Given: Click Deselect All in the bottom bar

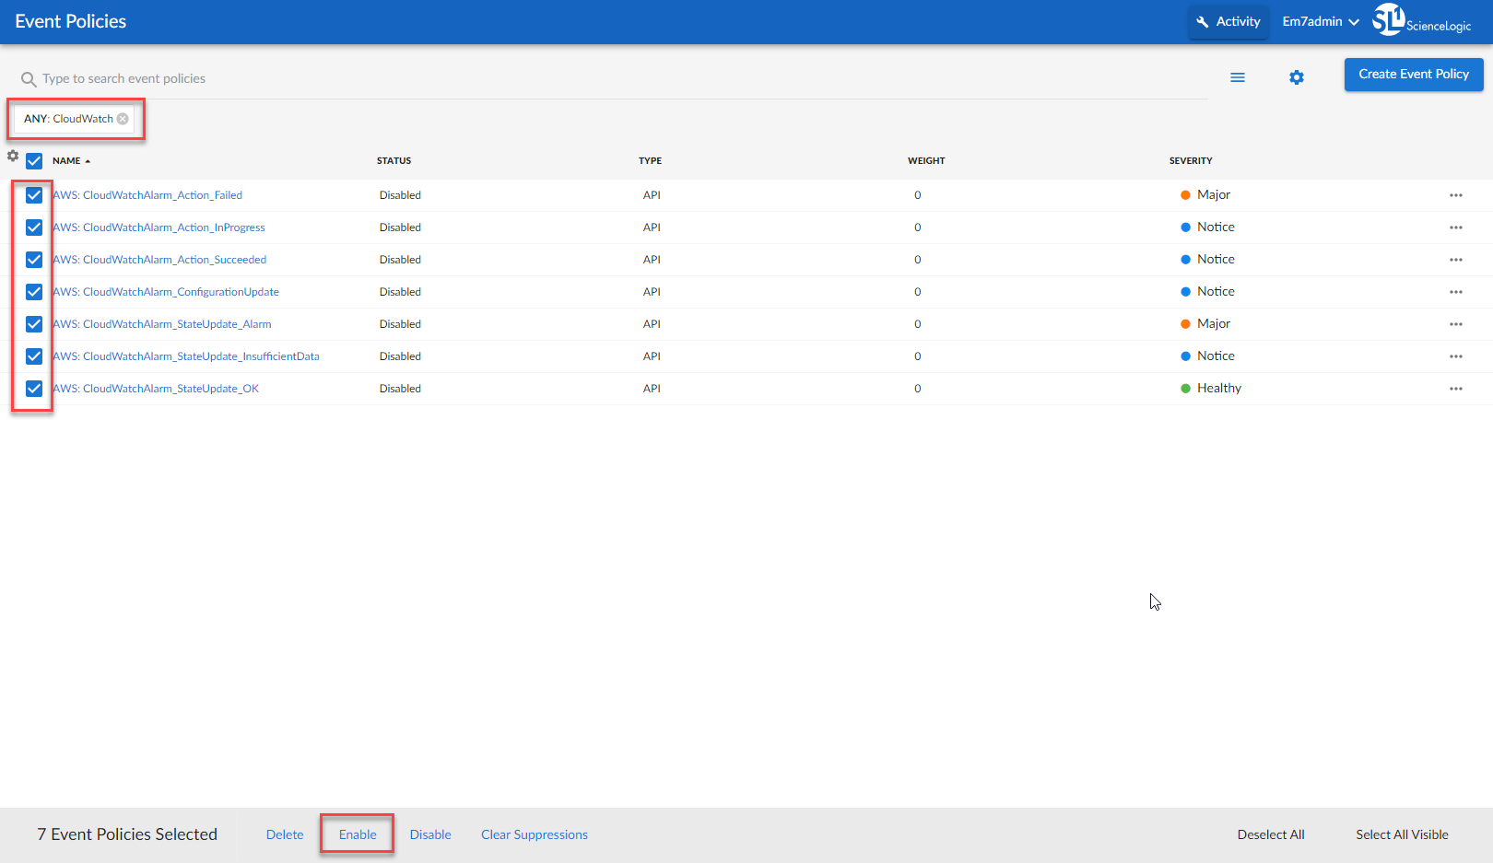Looking at the screenshot, I should point(1270,834).
